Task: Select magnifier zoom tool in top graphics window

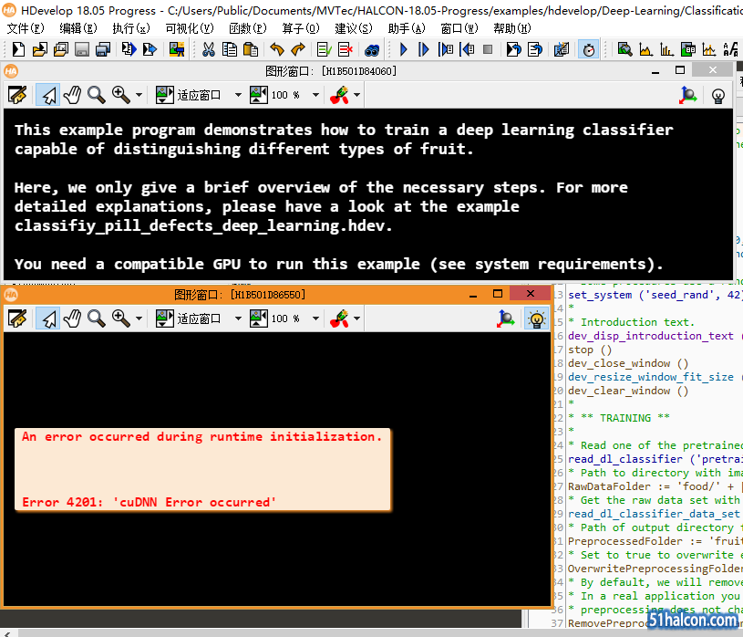Action: click(x=97, y=95)
